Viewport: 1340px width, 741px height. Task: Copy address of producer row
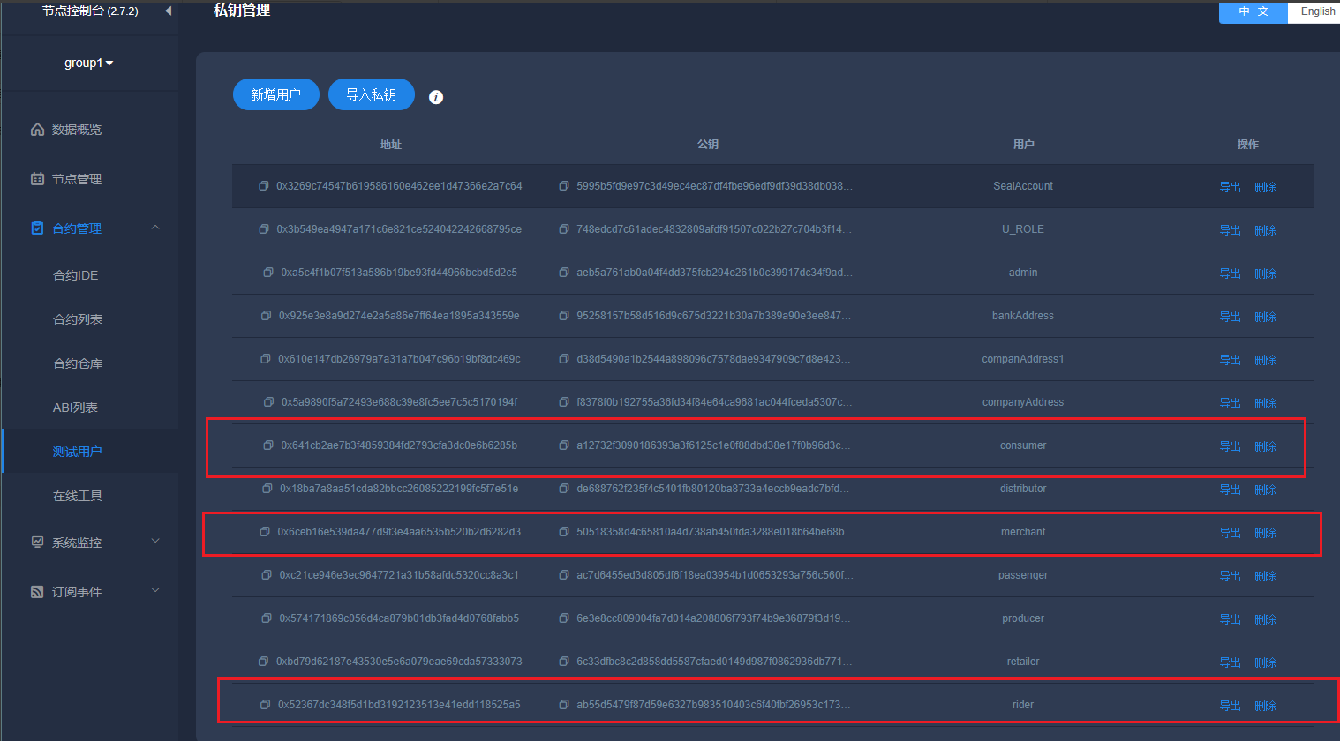coord(266,618)
